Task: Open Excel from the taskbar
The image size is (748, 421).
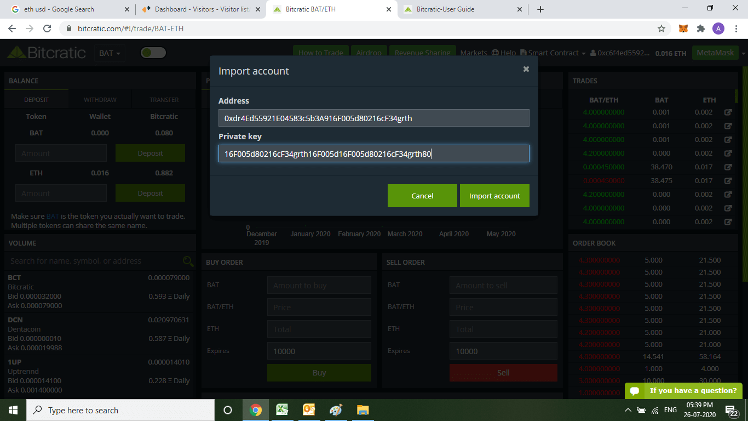Action: tap(282, 410)
